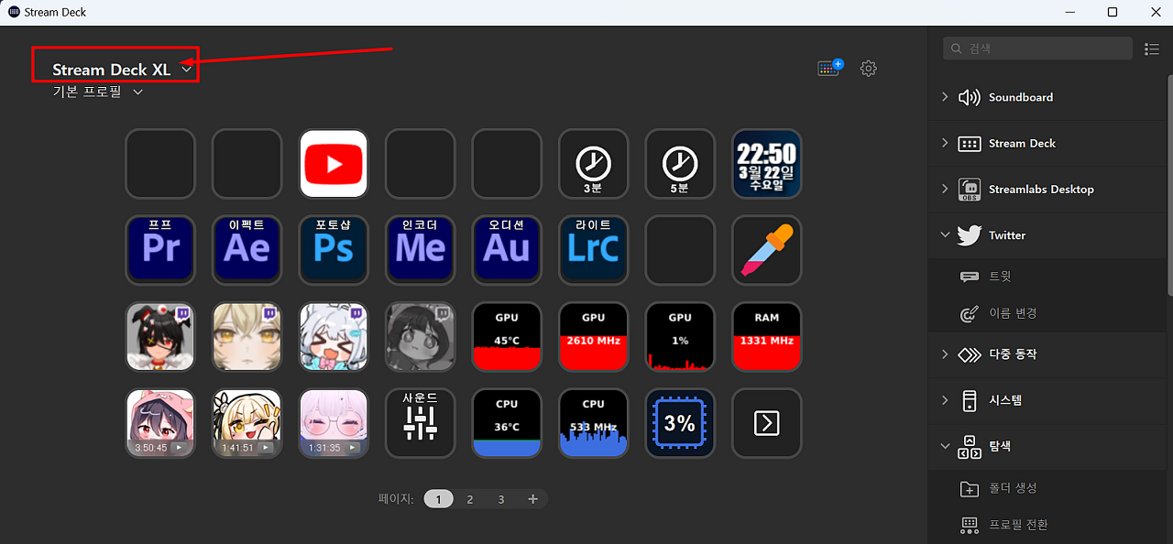Select the Media Encoder key labeled 인코더
Screen dimensions: 1173x544
(x=420, y=250)
